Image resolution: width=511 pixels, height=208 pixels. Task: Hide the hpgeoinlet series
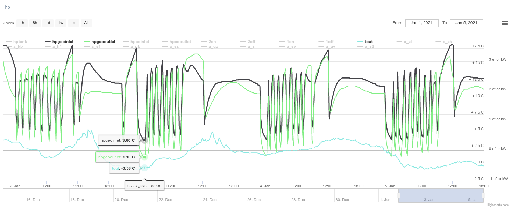pos(59,42)
